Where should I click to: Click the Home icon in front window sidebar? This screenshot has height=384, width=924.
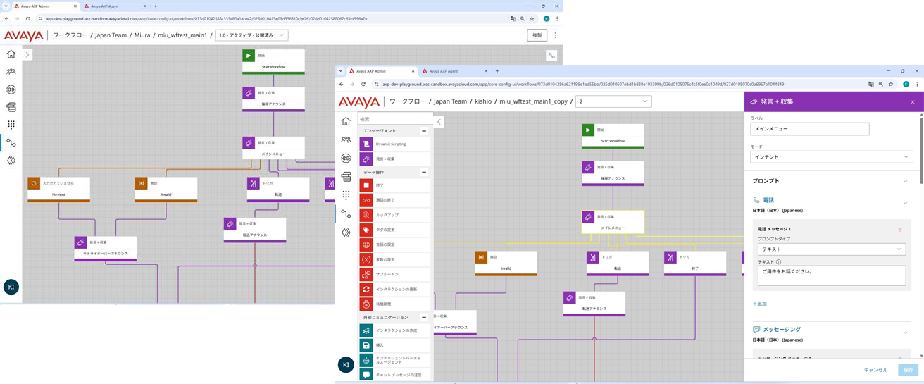click(x=346, y=121)
